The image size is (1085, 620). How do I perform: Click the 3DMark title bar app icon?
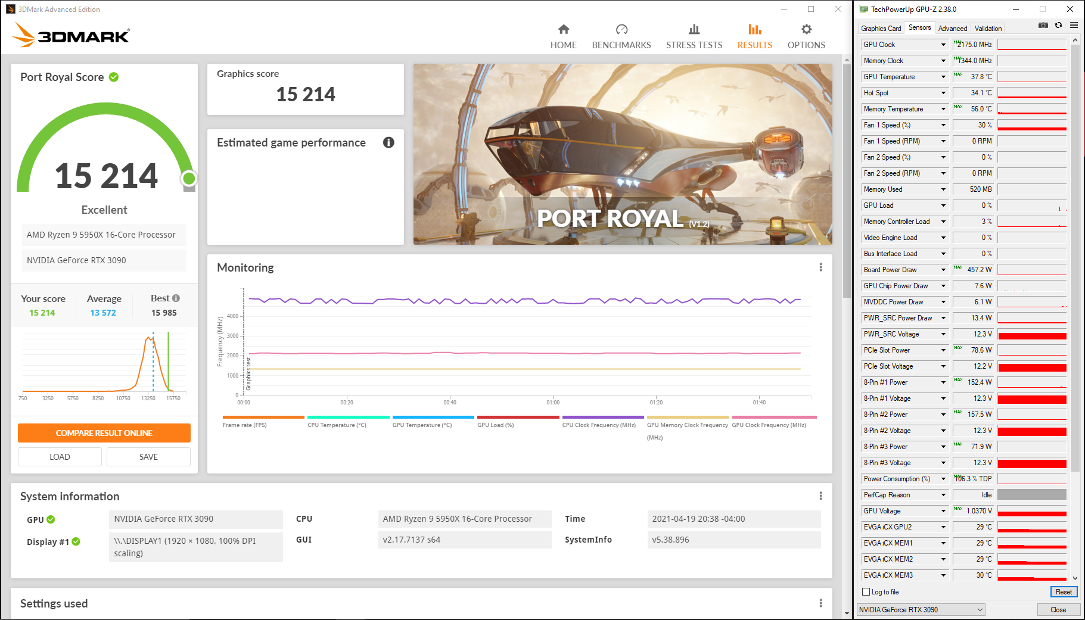10,9
